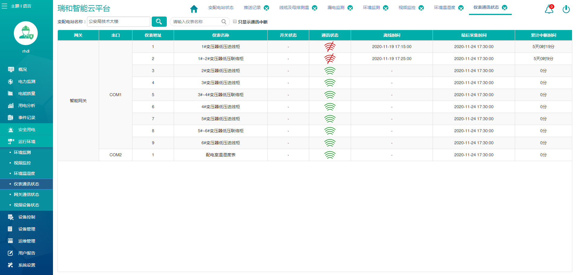The image size is (575, 275).
Task: Click the home icon in top bar
Action: (194, 9)
